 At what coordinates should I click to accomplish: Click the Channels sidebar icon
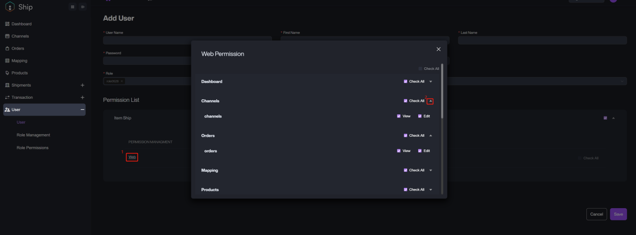click(x=7, y=36)
